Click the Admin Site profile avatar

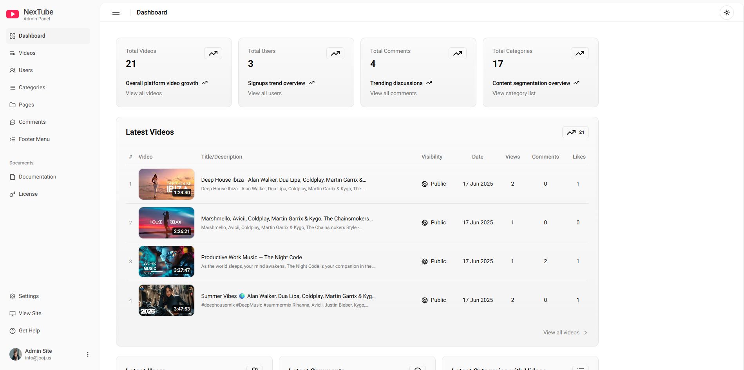tap(16, 354)
